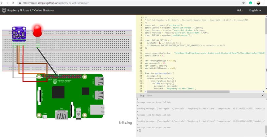The height and width of the screenshot is (137, 267).
Task: Click the red LED on the breadboard
Action: [37, 31]
